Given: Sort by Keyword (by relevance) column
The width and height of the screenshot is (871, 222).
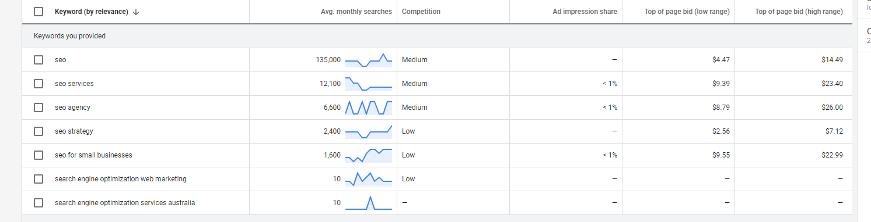Looking at the screenshot, I should pyautogui.click(x=92, y=12).
